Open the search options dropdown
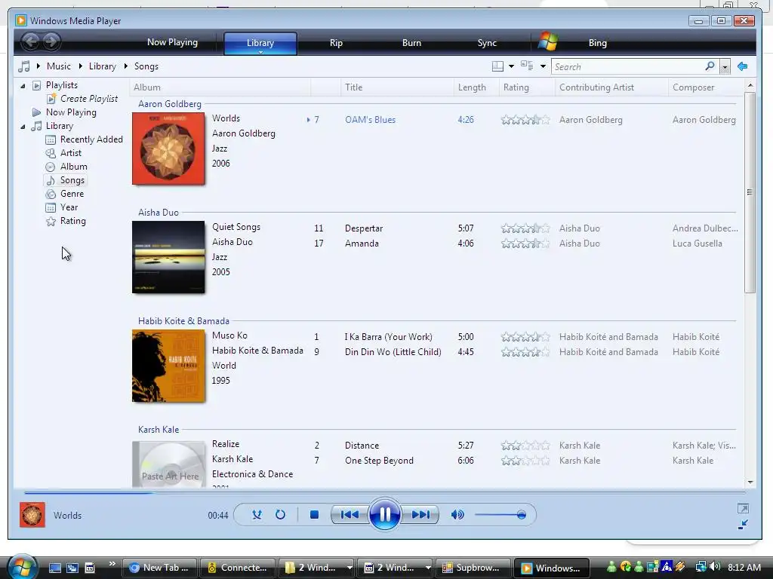The width and height of the screenshot is (773, 579). [x=725, y=66]
